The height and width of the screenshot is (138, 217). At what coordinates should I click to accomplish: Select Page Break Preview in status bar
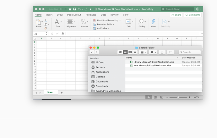click(161, 97)
